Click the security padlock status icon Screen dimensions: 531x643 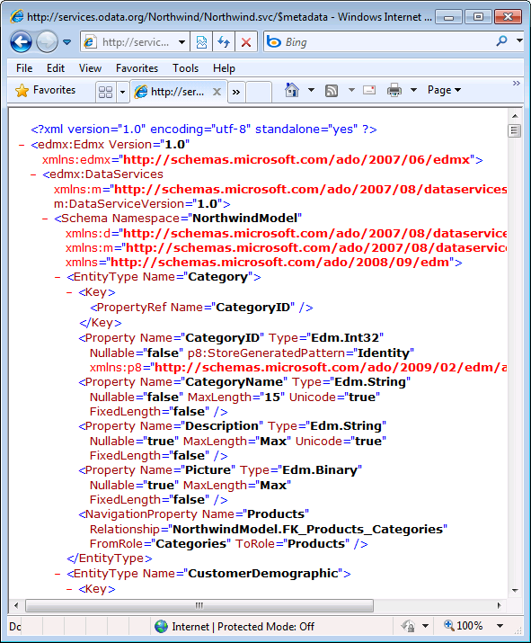pyautogui.click(x=409, y=626)
